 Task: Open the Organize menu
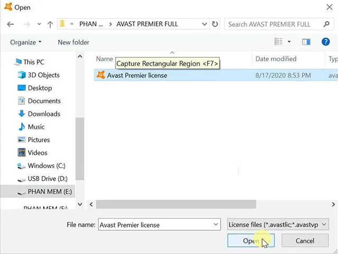click(x=26, y=42)
